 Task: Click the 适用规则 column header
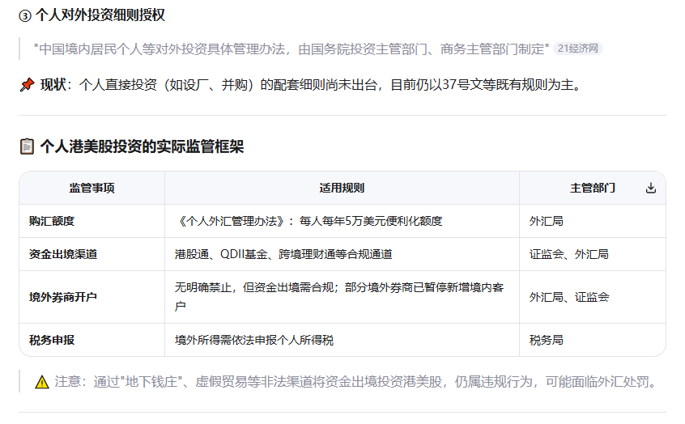tap(342, 188)
